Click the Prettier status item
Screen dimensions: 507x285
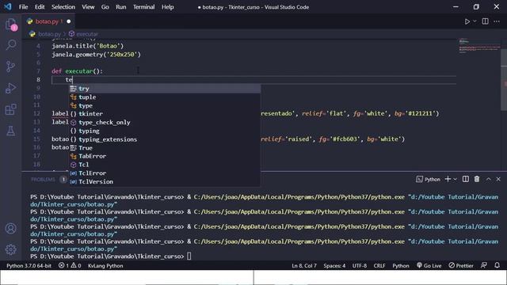461,266
